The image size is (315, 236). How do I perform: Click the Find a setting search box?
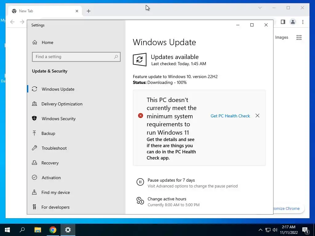[x=76, y=57]
